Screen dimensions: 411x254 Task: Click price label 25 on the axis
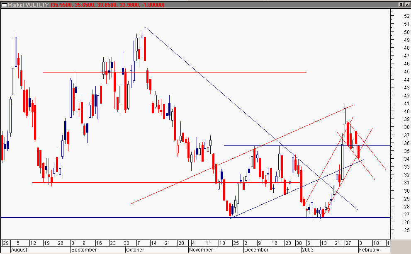click(406, 230)
